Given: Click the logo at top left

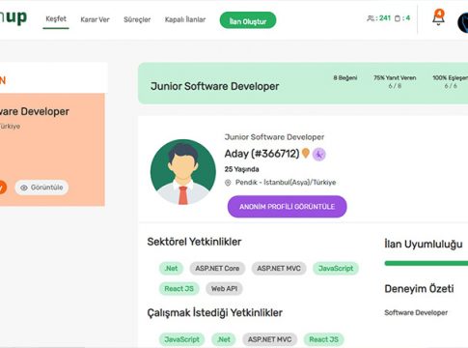Looking at the screenshot, I should (13, 16).
